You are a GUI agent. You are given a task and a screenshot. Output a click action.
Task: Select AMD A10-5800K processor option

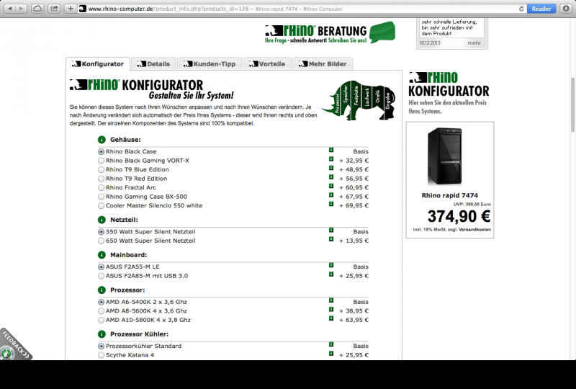[x=101, y=320]
